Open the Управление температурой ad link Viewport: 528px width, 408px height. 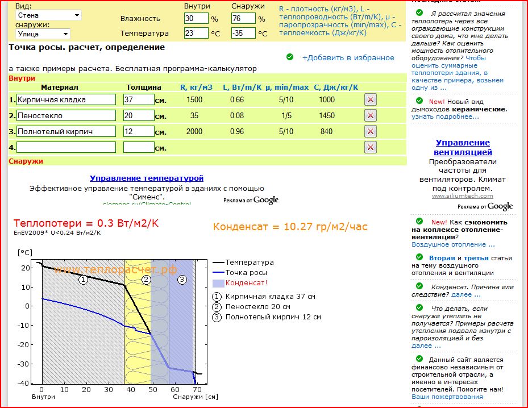tap(147, 178)
